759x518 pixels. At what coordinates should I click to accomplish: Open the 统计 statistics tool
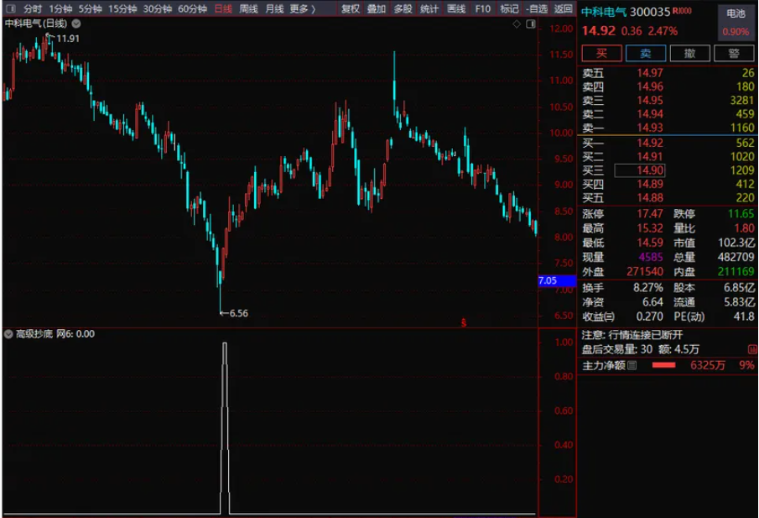point(429,7)
